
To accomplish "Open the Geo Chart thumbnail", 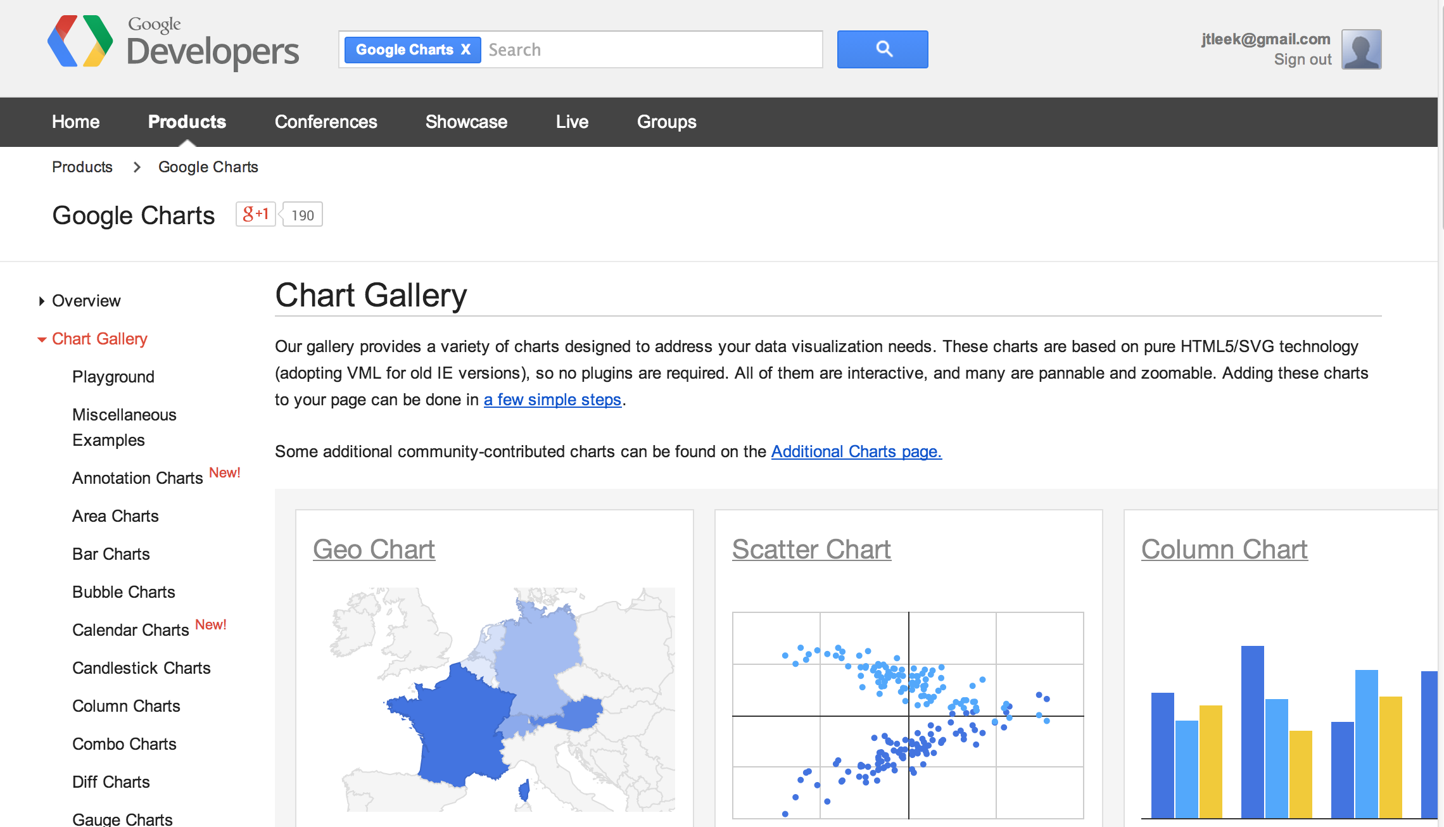I will tap(373, 549).
